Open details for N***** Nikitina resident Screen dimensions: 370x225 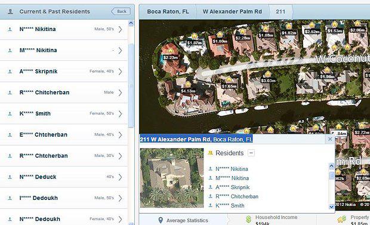[x=64, y=29]
